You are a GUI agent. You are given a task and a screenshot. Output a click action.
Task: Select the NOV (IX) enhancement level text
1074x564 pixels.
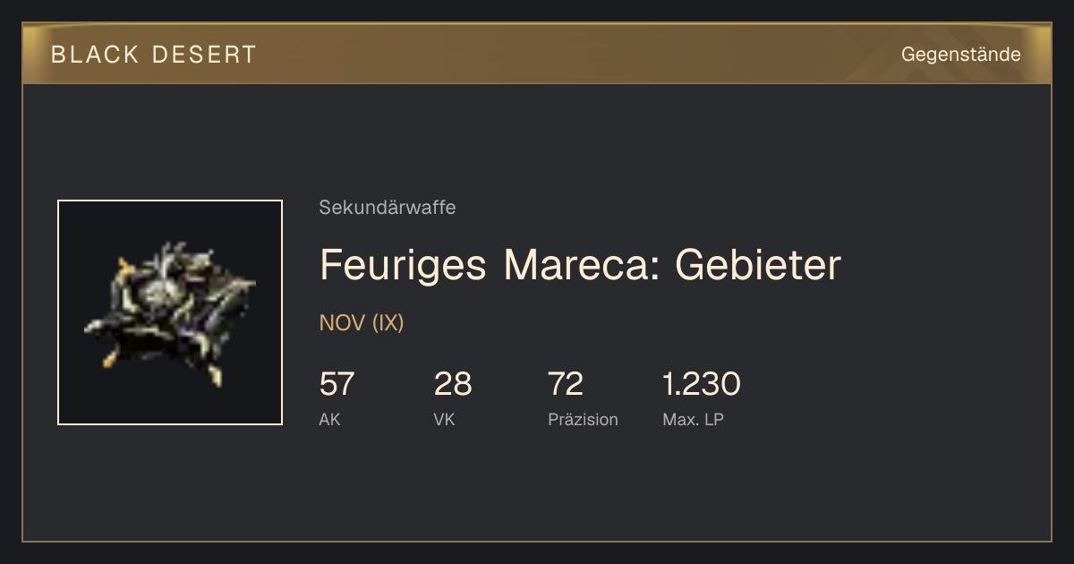(362, 323)
